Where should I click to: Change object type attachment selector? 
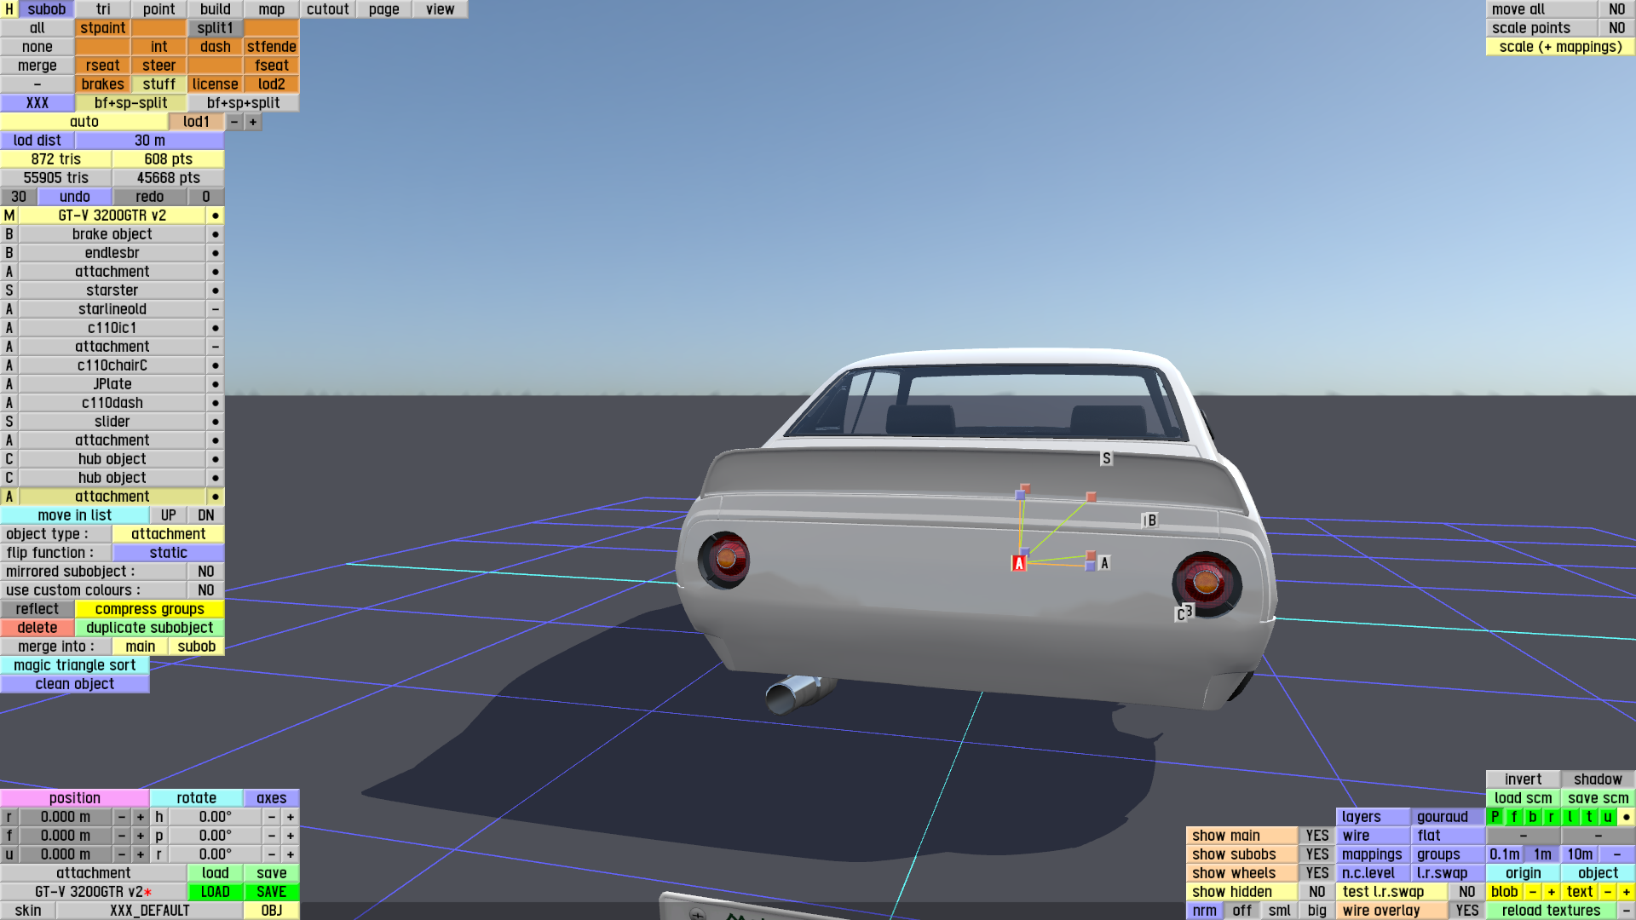point(168,534)
